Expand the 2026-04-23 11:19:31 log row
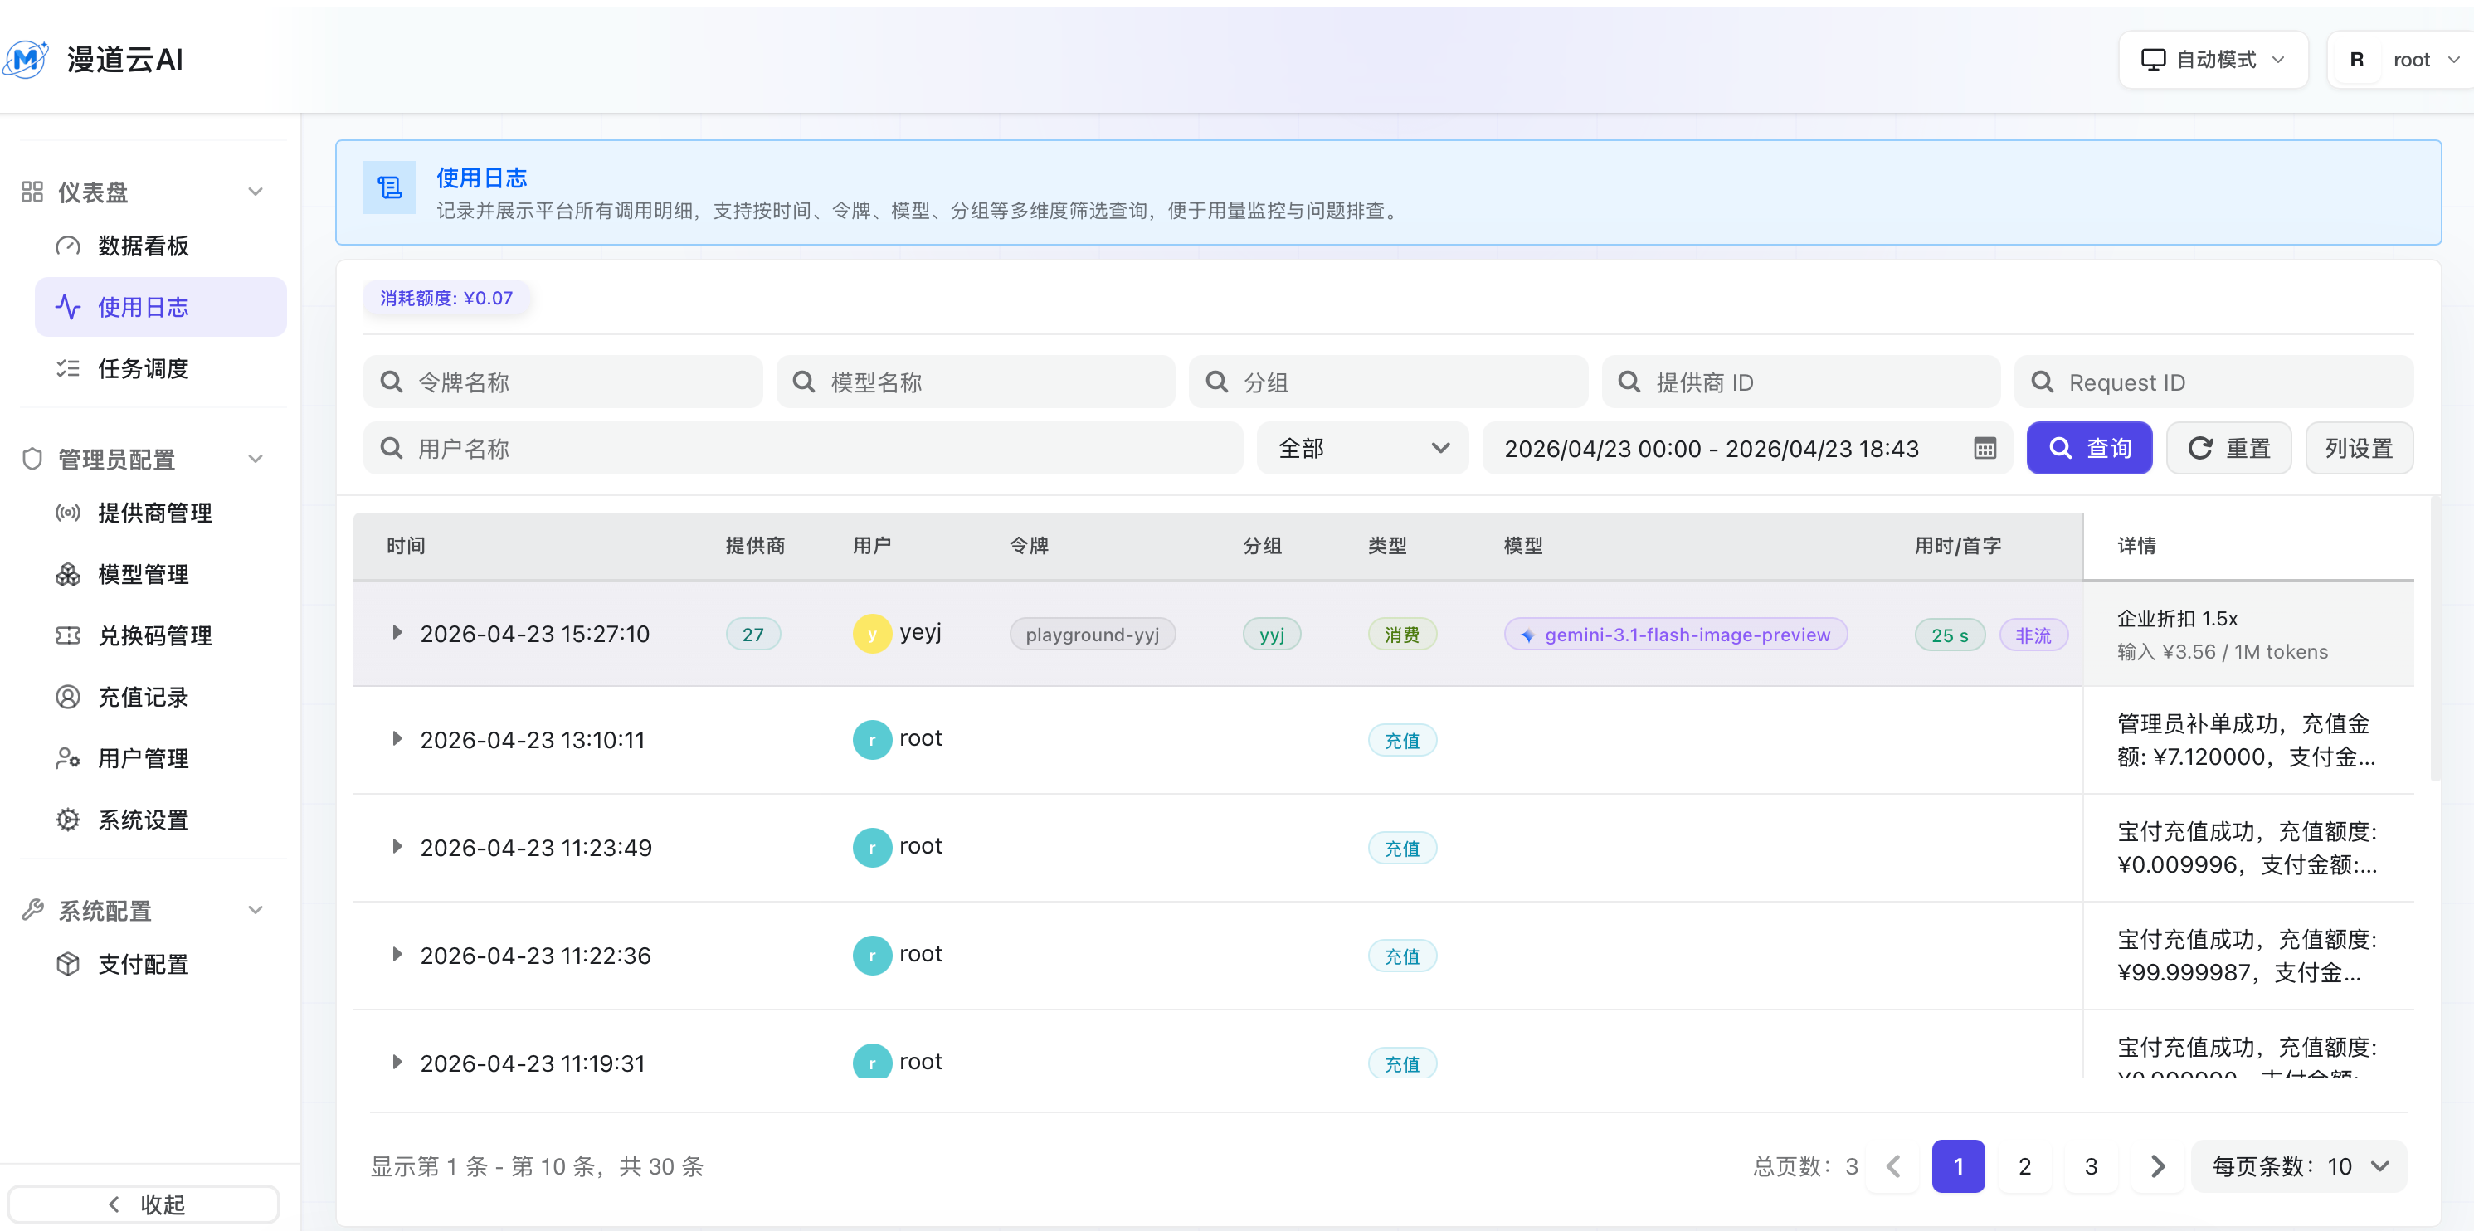Image resolution: width=2474 pixels, height=1231 pixels. click(397, 1062)
